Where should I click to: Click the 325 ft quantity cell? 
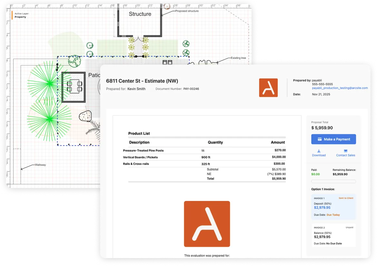pyautogui.click(x=206, y=164)
